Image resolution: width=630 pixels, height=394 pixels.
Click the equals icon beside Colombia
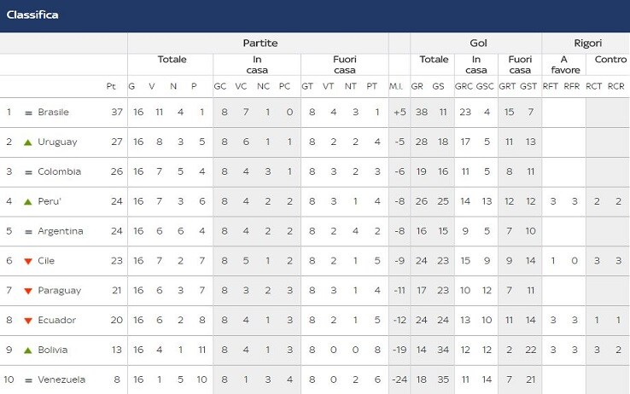pyautogui.click(x=28, y=172)
